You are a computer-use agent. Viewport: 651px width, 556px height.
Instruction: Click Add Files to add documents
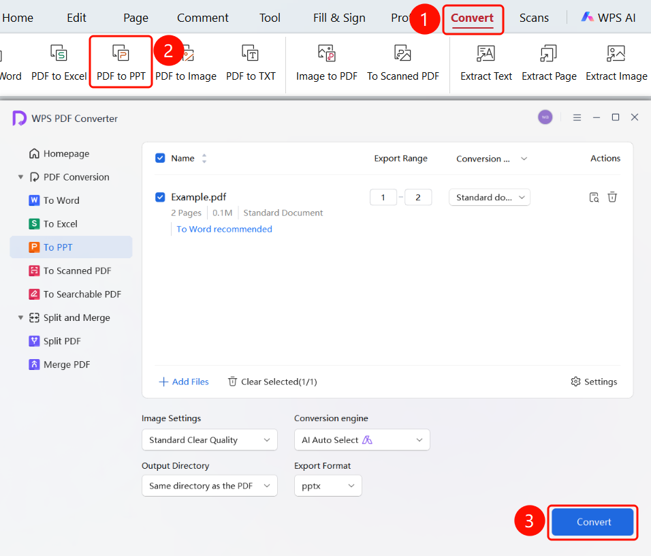point(184,382)
